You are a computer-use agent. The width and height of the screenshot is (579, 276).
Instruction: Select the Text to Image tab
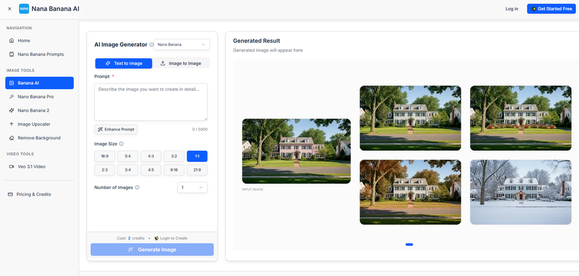(x=123, y=63)
